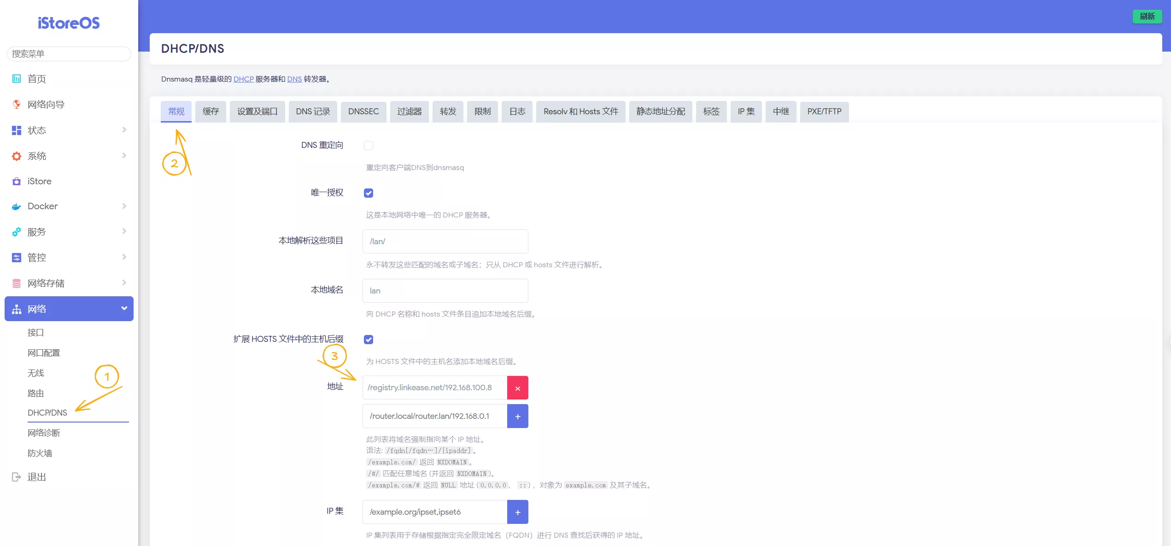This screenshot has width=1171, height=546.
Task: Click the home dashboard icon in sidebar
Action: tap(17, 79)
